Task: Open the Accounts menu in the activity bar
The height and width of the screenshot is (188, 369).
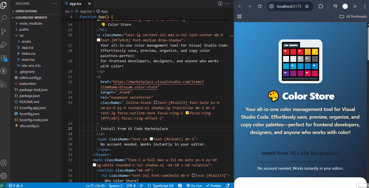Action: coord(4,163)
